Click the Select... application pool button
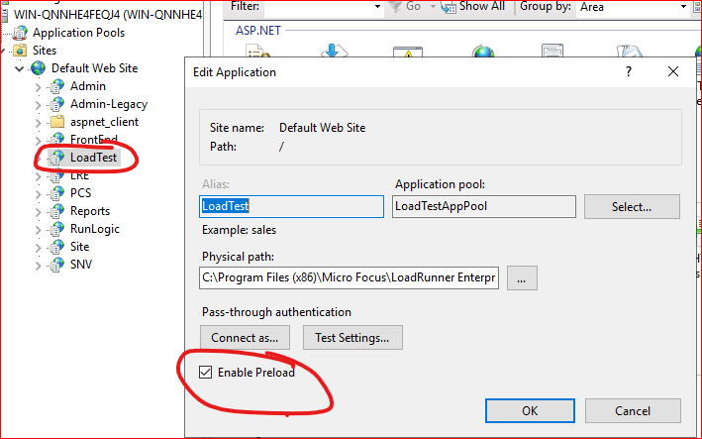Image resolution: width=702 pixels, height=439 pixels. (632, 206)
